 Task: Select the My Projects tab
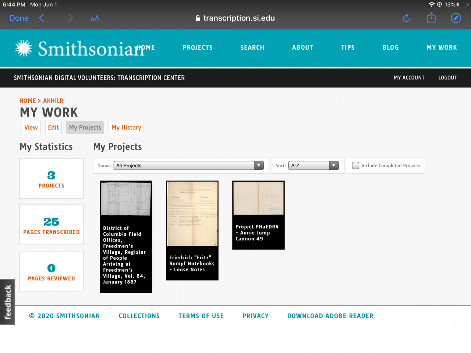pos(85,128)
